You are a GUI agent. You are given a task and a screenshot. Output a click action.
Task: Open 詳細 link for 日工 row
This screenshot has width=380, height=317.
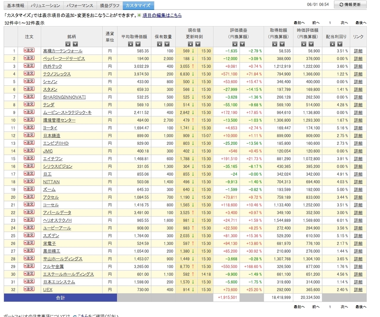click(358, 174)
